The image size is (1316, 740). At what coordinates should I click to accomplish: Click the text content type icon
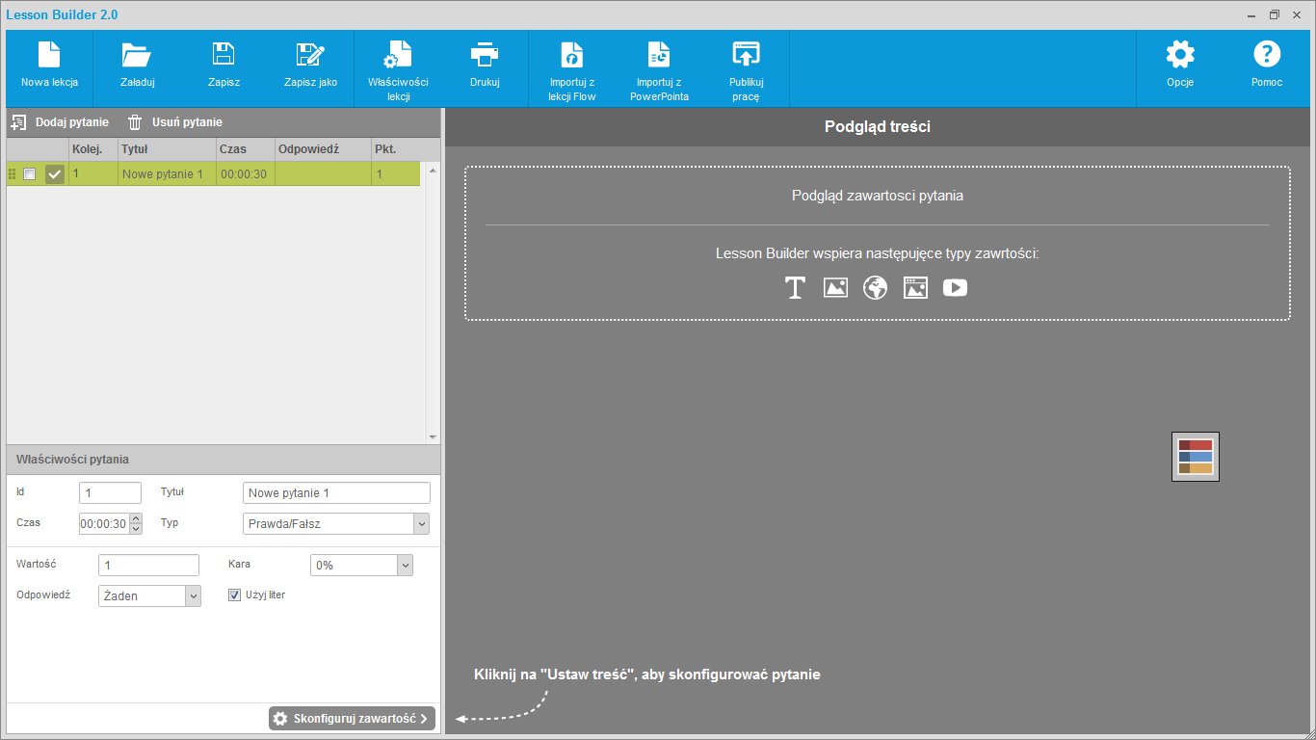[x=795, y=287]
